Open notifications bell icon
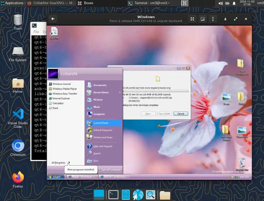 (x=234, y=3)
